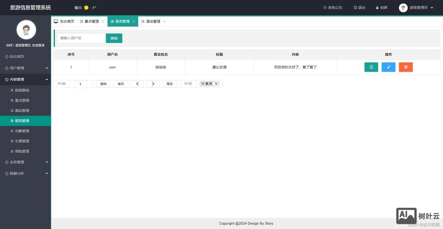
Task: Click the 旅游信息管理系统 title
Action: click(31, 8)
